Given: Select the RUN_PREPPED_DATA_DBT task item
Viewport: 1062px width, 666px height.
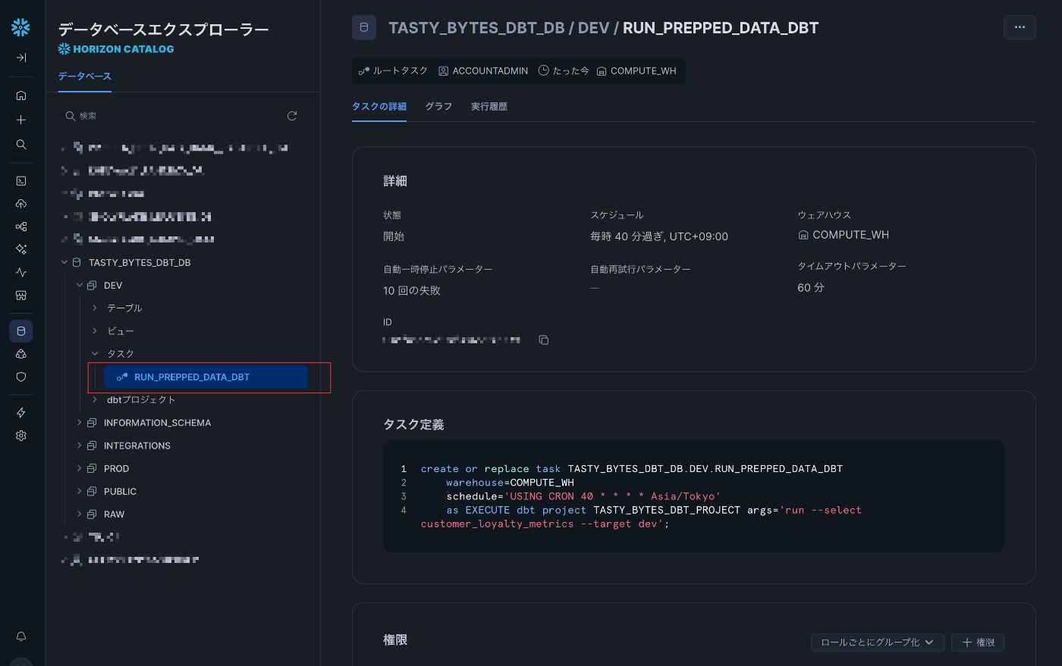Looking at the screenshot, I should click(206, 377).
